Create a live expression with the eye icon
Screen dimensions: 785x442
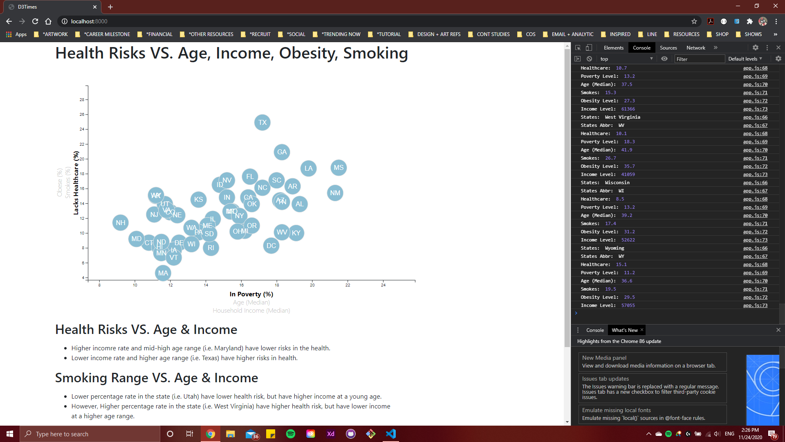(664, 59)
